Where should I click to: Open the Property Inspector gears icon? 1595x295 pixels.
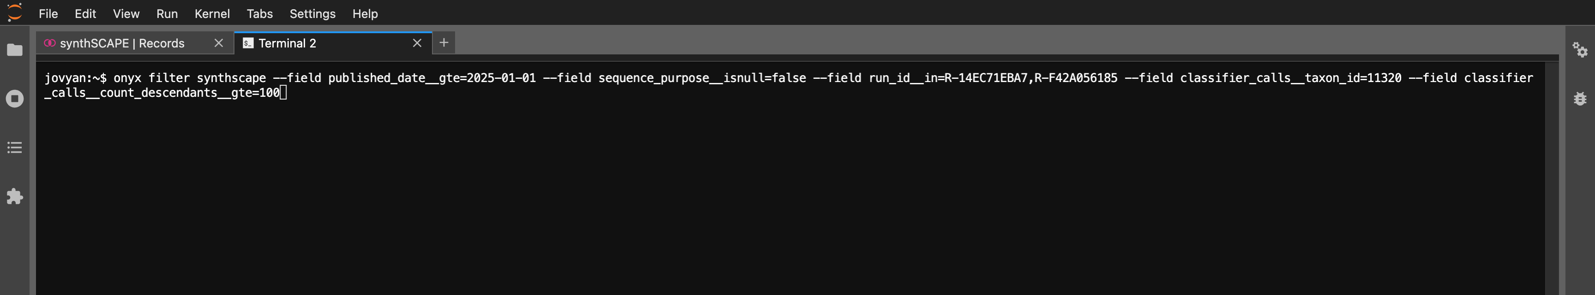tap(1580, 49)
